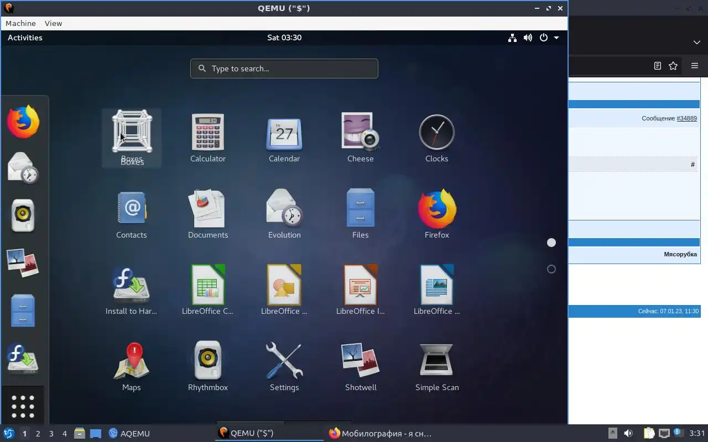Open the host taskbar file manager icon

coord(80,433)
